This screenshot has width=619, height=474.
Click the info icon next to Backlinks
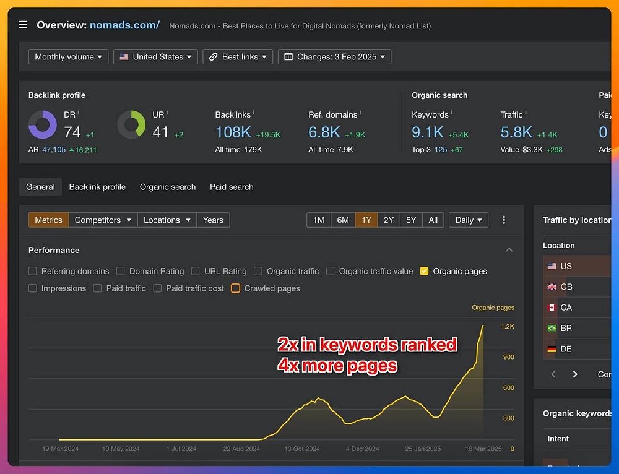[254, 113]
